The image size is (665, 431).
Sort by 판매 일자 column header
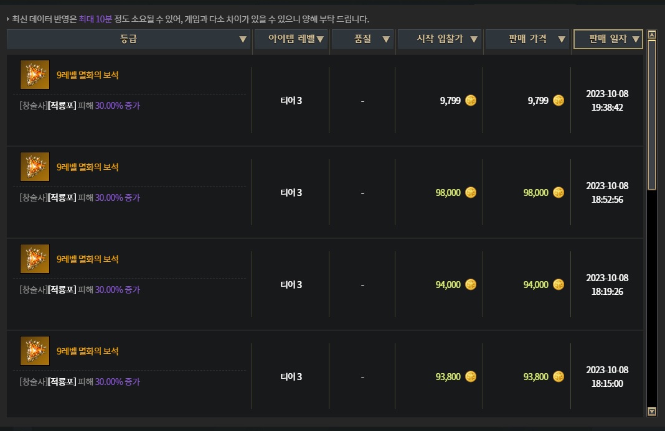[607, 39]
